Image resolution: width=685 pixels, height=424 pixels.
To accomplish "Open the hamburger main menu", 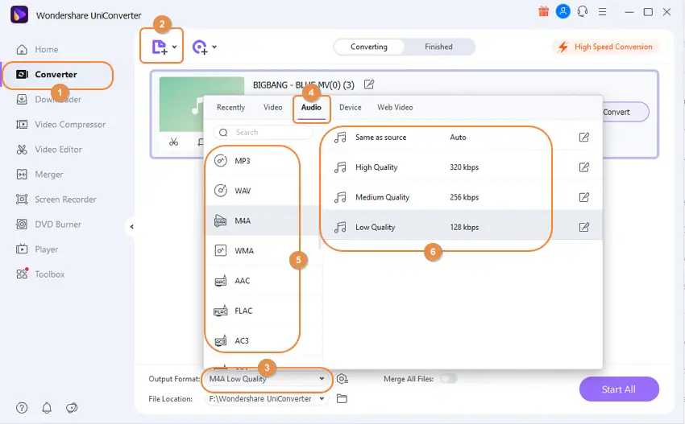I will click(603, 12).
